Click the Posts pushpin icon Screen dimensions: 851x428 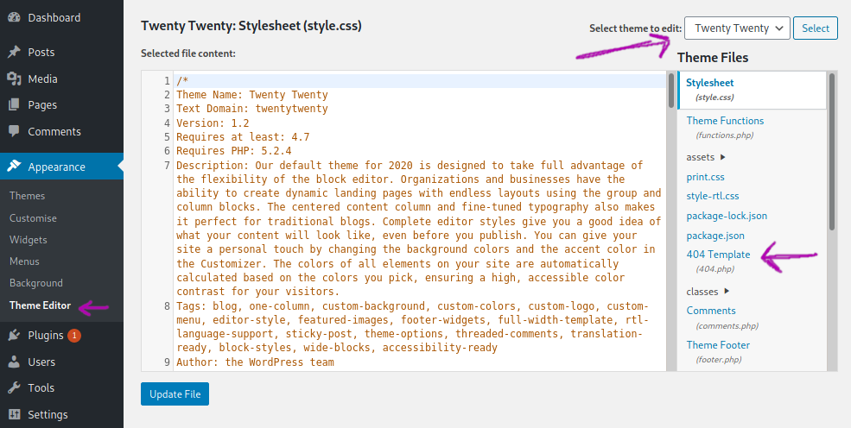pyautogui.click(x=14, y=52)
